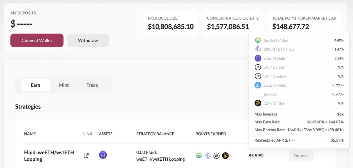The width and height of the screenshot is (353, 168).
Task: Switch to the Earn tab
Action: point(36,85)
